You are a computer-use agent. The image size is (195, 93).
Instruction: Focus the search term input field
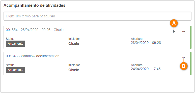pos(97,16)
